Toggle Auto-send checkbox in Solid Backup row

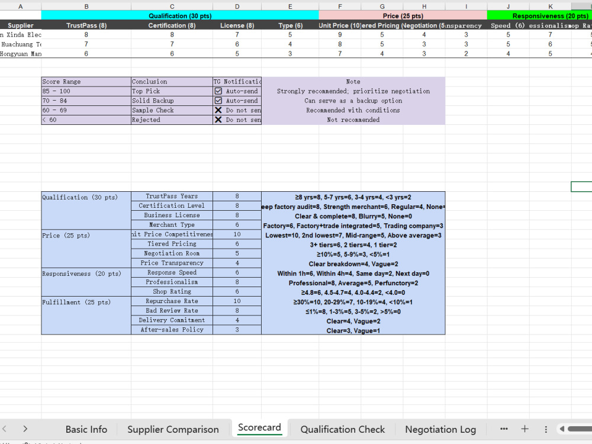pos(218,101)
